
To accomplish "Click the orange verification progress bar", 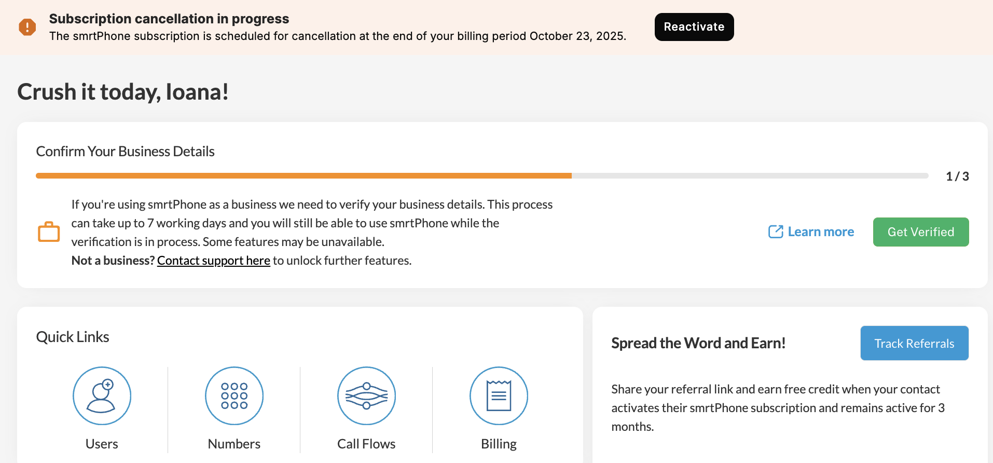I will click(304, 176).
